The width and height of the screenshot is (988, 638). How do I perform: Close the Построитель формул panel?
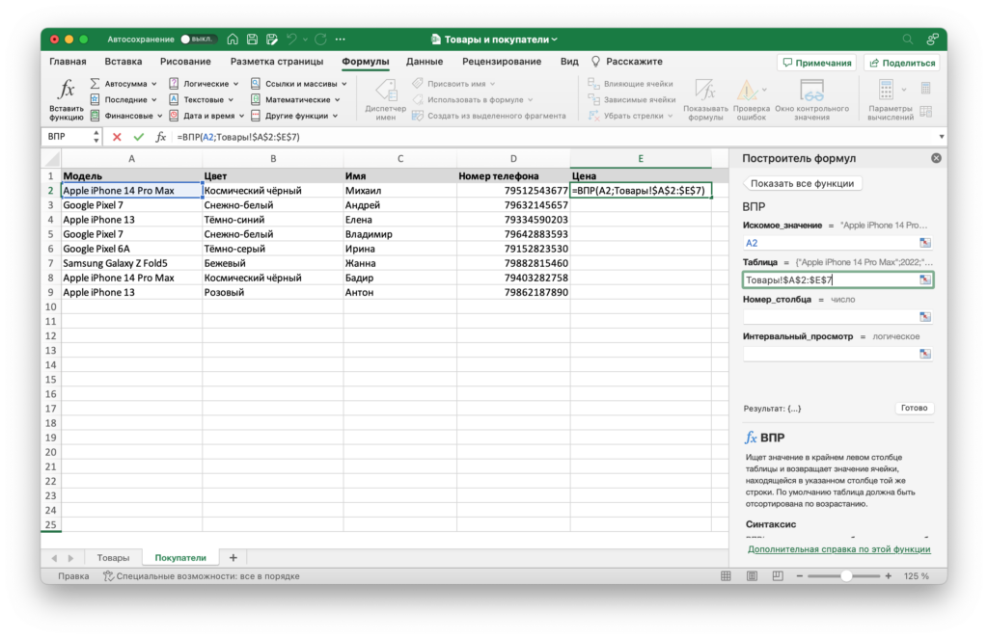936,158
